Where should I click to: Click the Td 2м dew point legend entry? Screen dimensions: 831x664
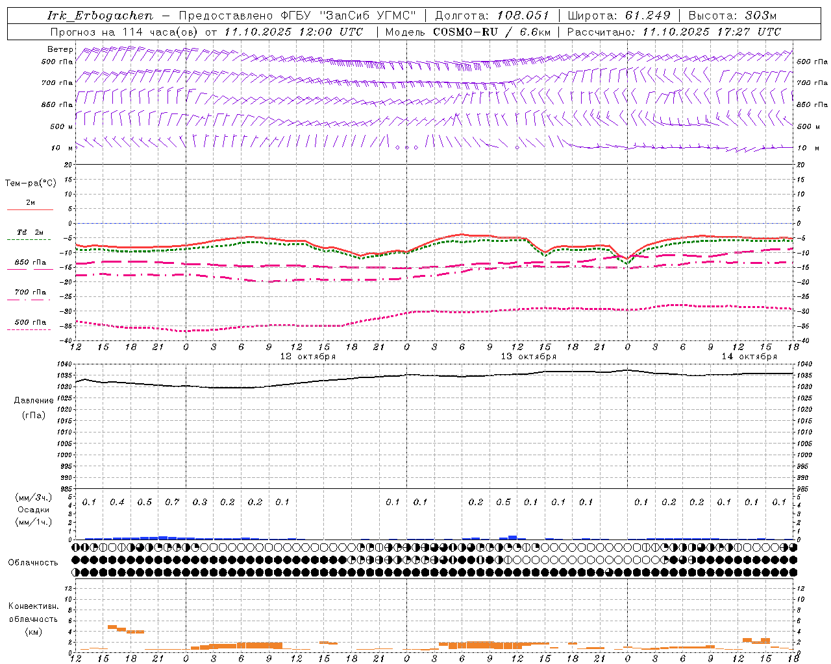31,232
